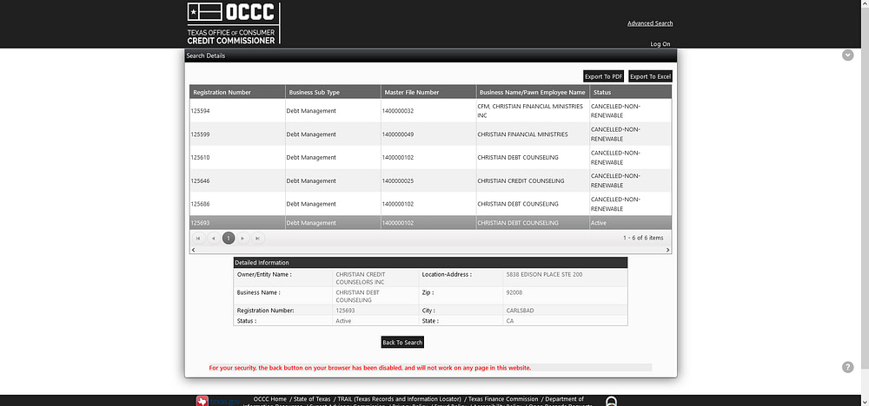This screenshot has width=869, height=406.
Task: Select row with registration number 125610
Action: pos(431,157)
